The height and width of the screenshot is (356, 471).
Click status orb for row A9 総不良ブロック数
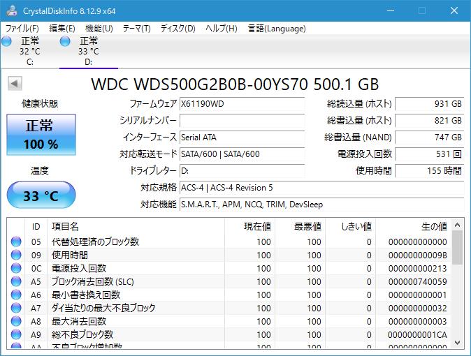[x=16, y=334]
